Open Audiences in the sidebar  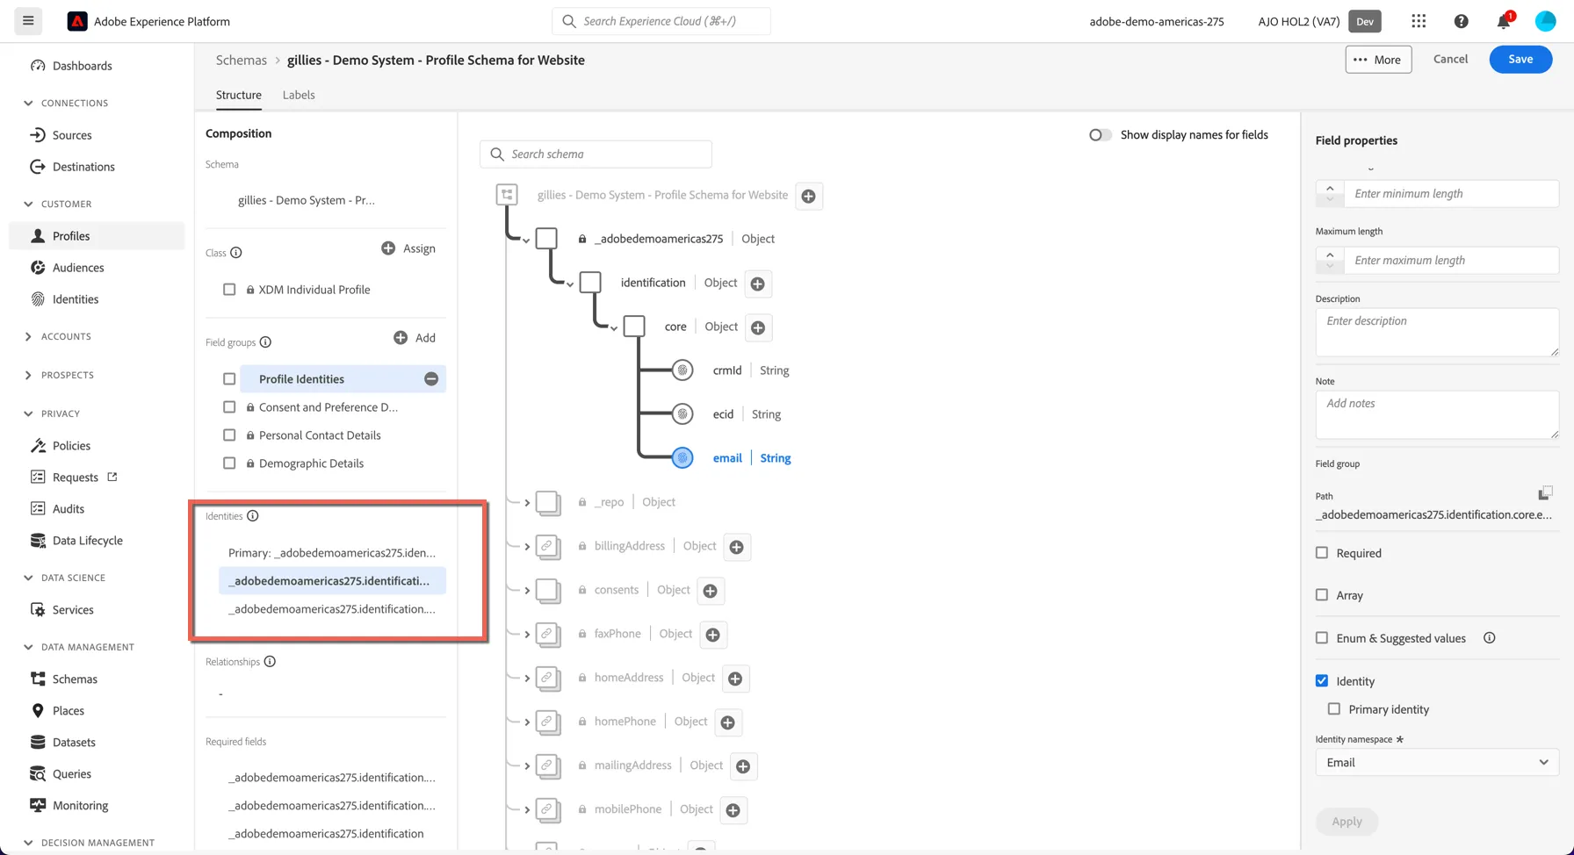(x=78, y=268)
